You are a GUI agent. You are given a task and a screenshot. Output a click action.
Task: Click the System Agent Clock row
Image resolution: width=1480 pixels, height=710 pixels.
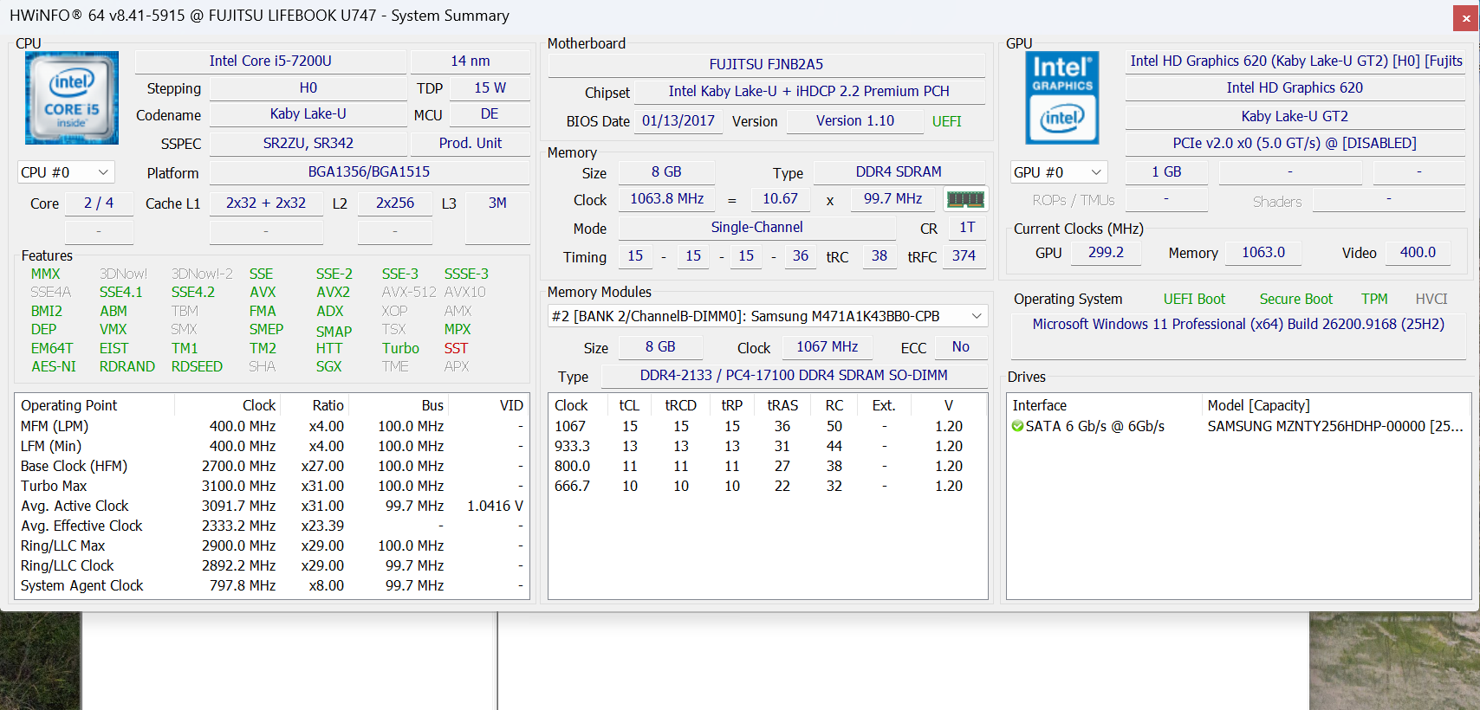[x=272, y=585]
